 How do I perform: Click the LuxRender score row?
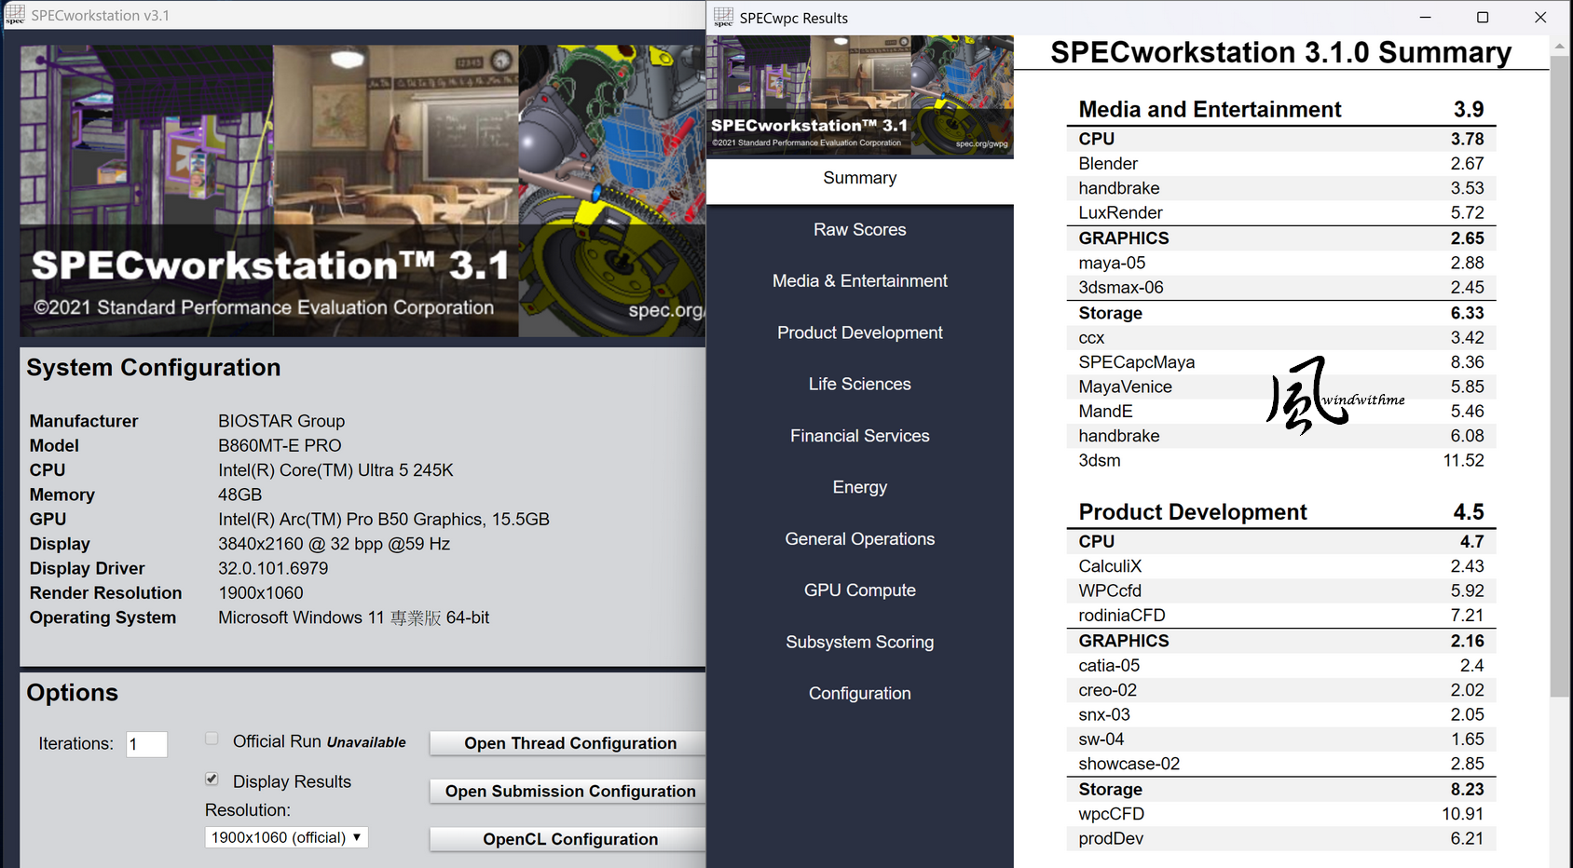[1281, 213]
